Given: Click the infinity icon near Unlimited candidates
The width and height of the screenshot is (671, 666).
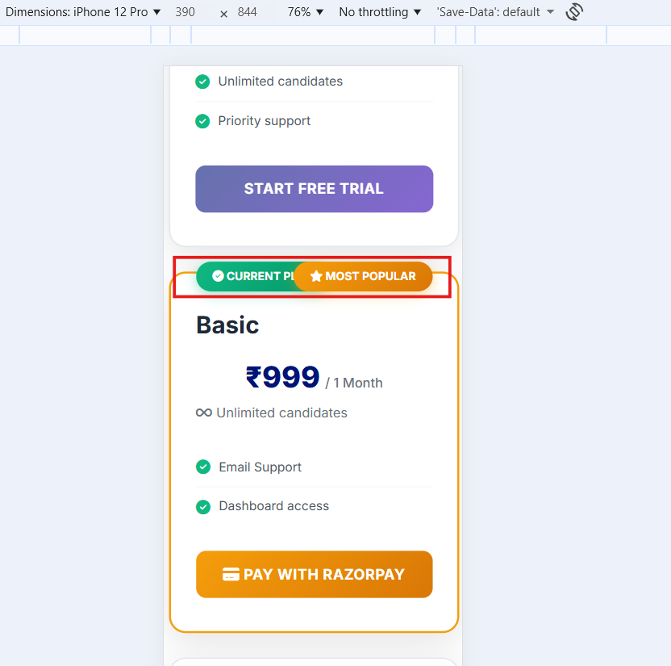Looking at the screenshot, I should [x=204, y=413].
